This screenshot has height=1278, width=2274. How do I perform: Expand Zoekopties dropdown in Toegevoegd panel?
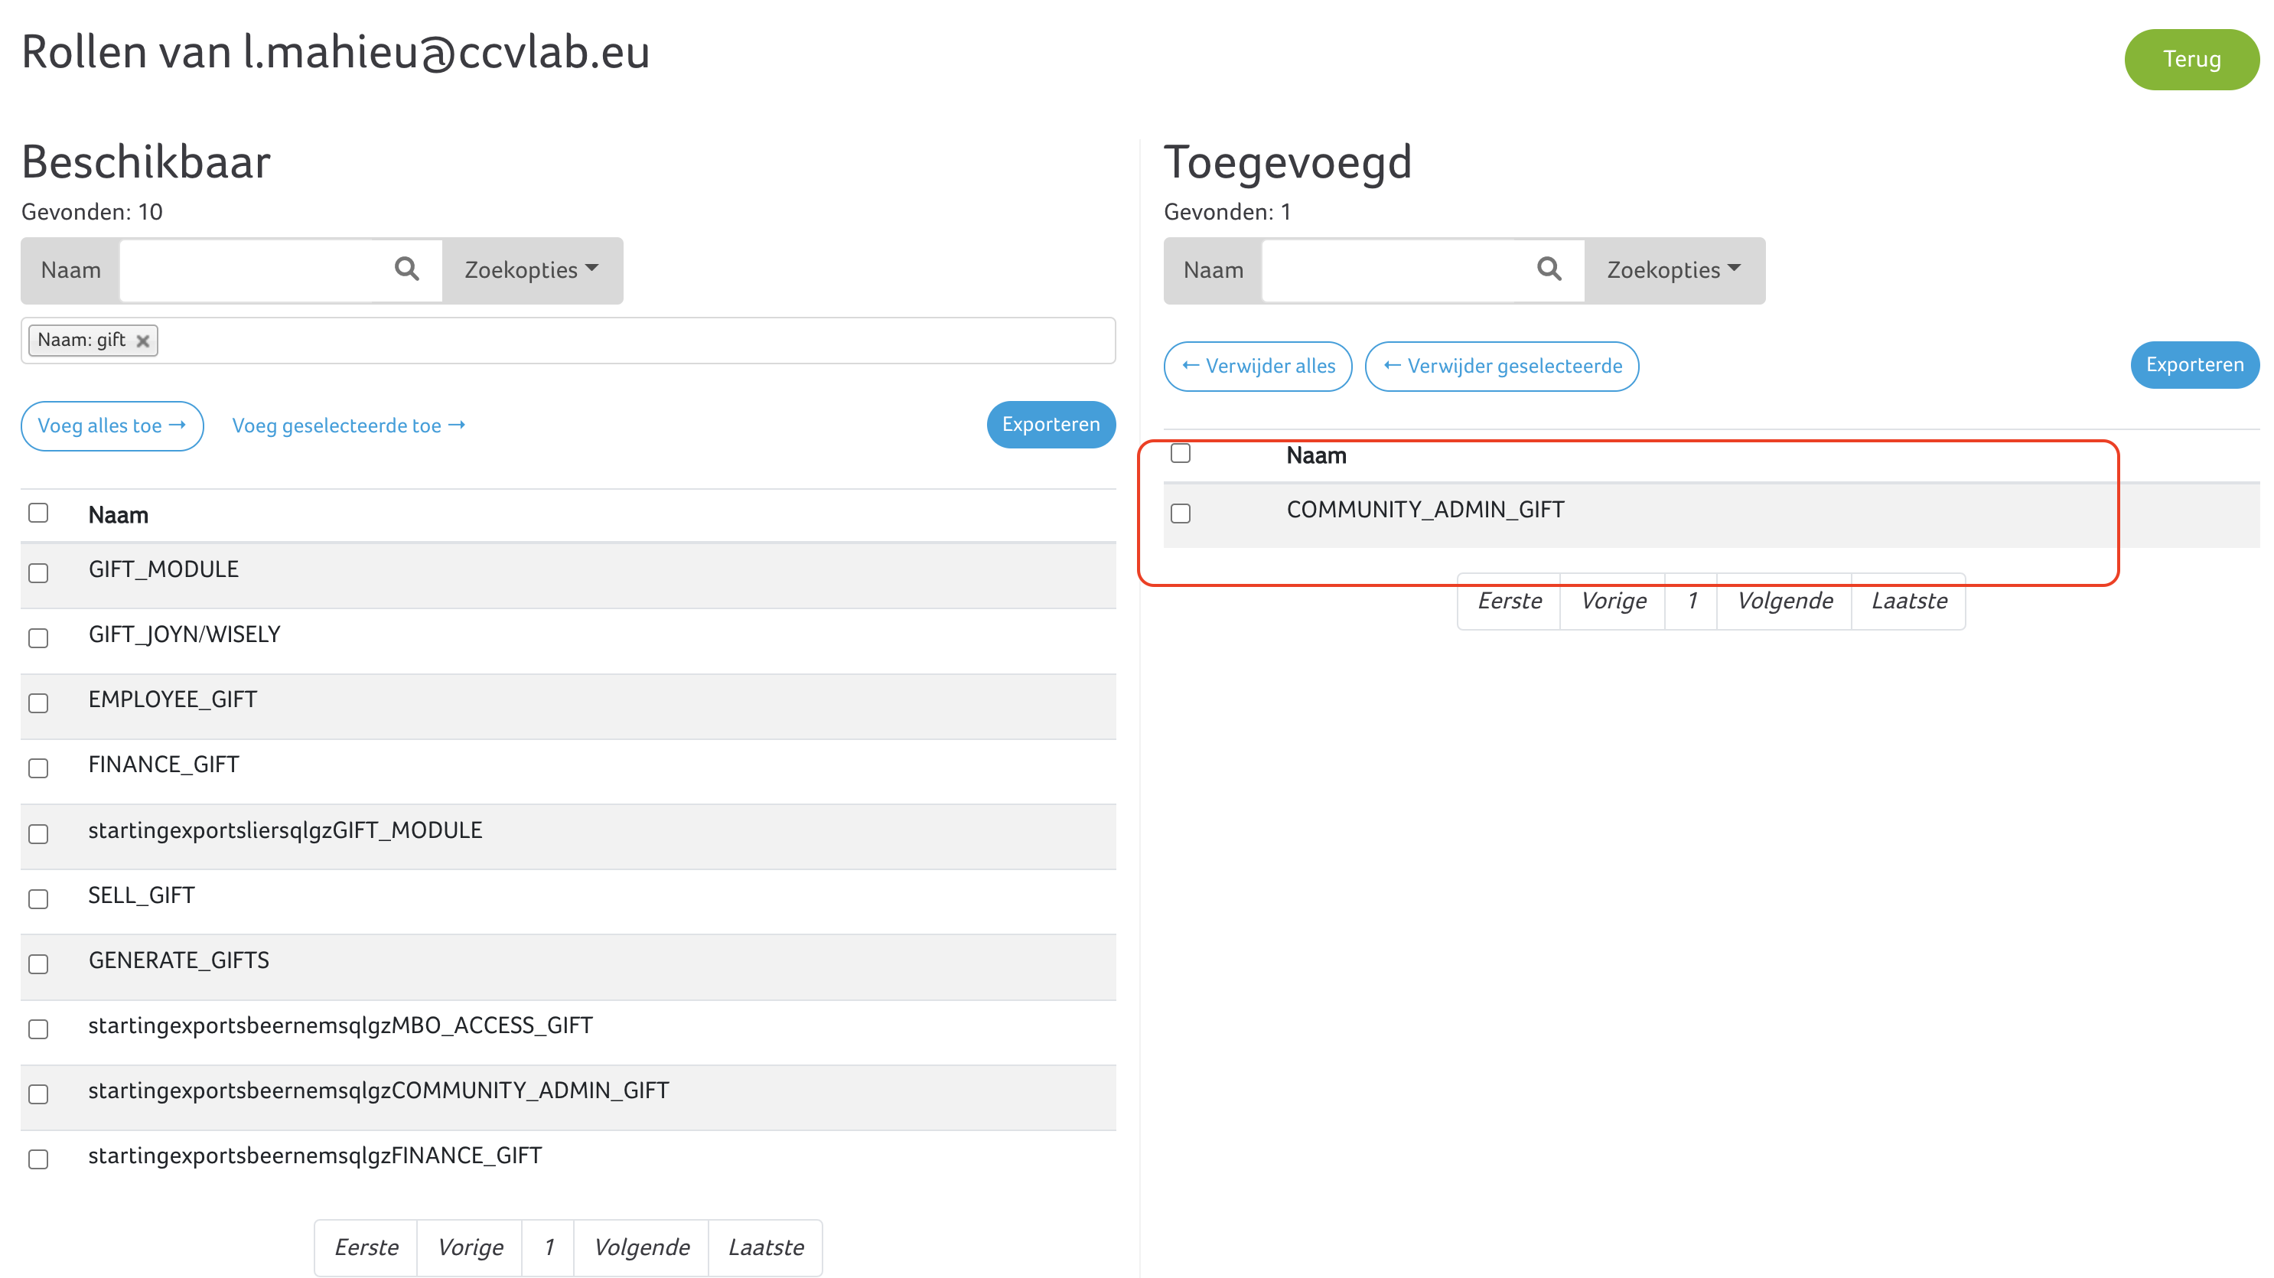click(1673, 270)
